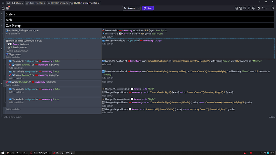Expand the System event group

2,14
